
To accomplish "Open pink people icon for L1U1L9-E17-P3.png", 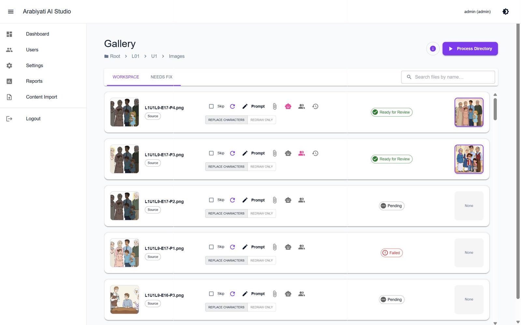I will coord(302,153).
